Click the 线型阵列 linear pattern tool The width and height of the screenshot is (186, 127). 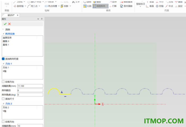[99, 6]
